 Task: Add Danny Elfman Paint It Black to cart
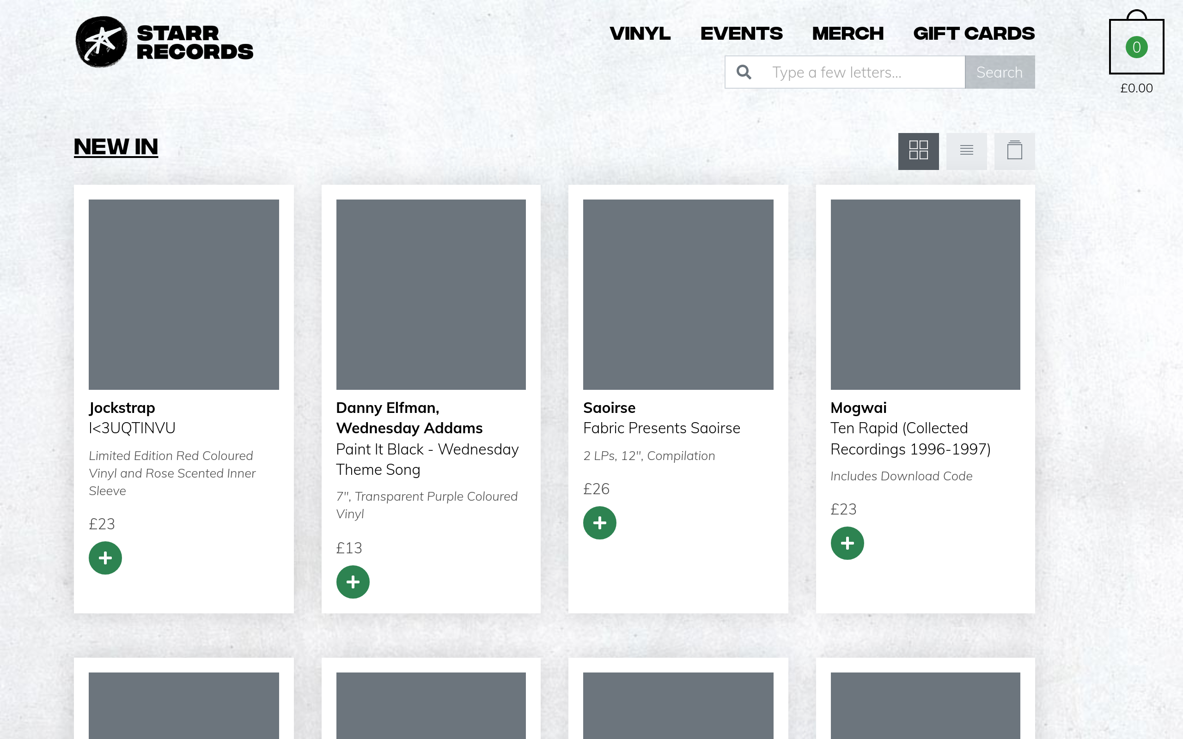[x=353, y=582]
